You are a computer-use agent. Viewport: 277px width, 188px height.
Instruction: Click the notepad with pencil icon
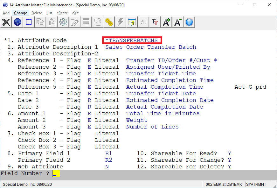point(74,22)
